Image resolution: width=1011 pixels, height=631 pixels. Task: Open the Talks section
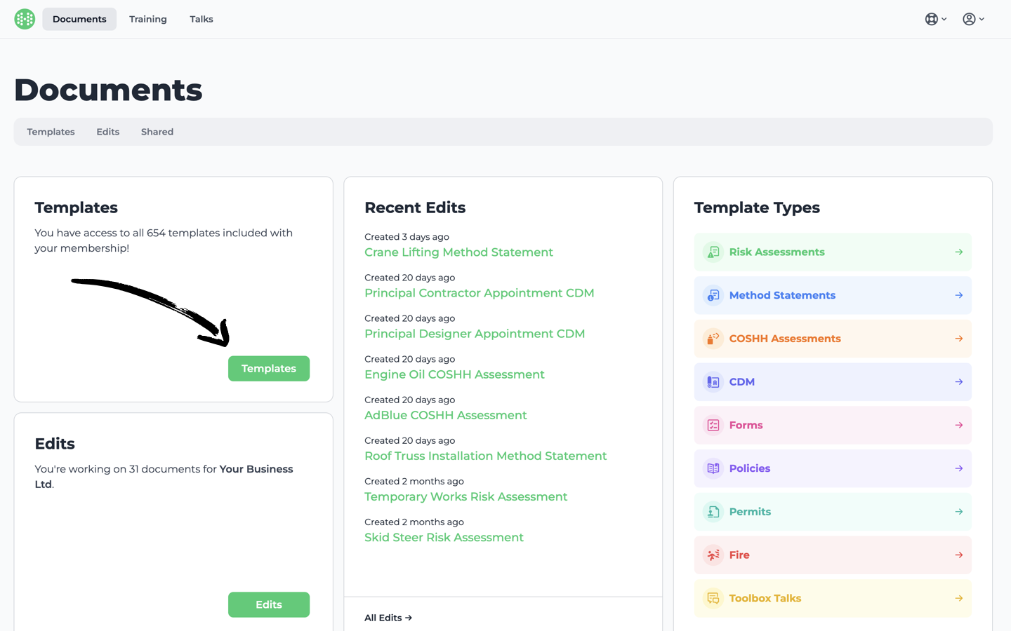[x=201, y=19]
